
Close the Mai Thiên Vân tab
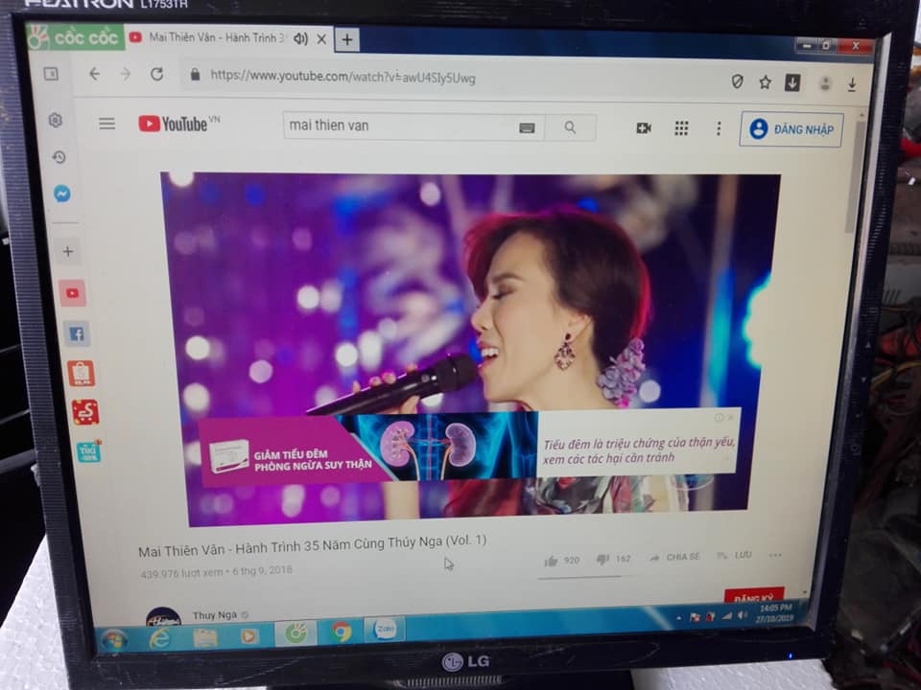click(322, 39)
